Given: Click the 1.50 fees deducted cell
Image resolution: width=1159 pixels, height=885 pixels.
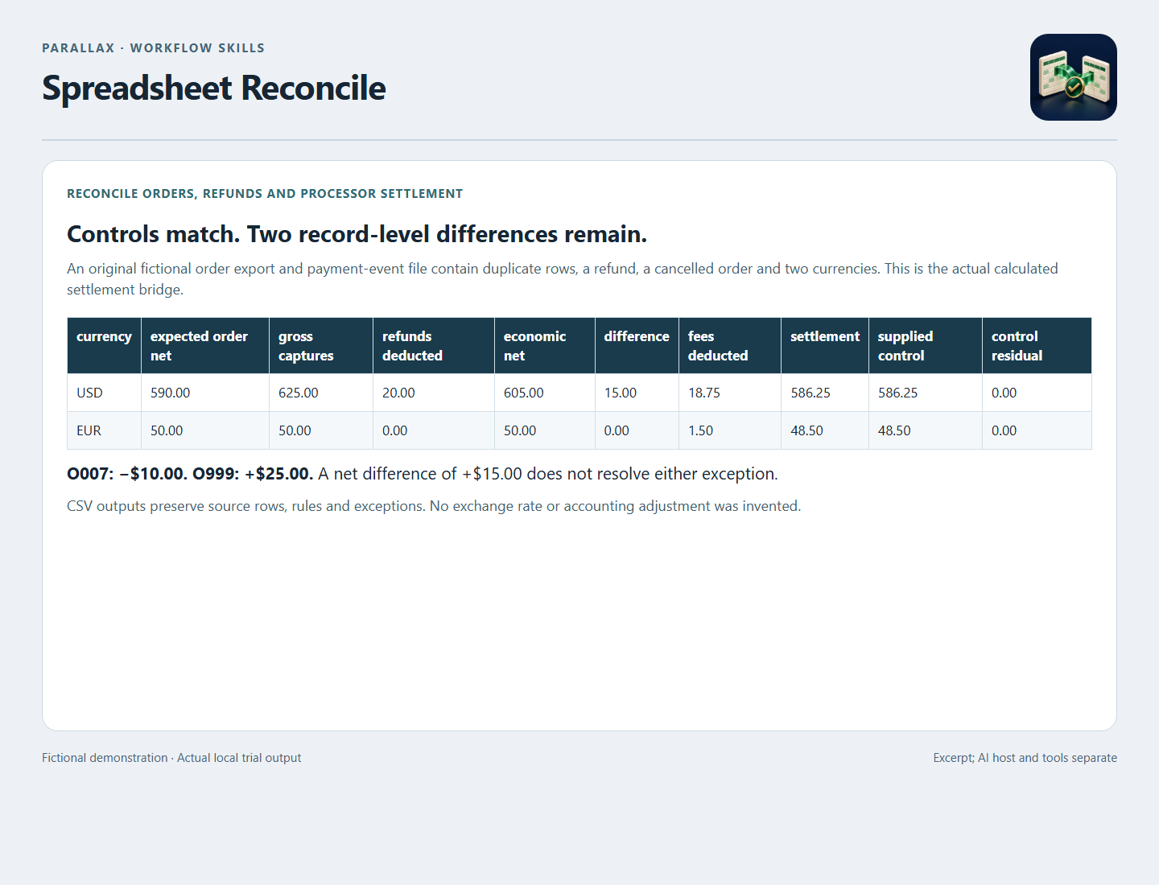Looking at the screenshot, I should [730, 430].
